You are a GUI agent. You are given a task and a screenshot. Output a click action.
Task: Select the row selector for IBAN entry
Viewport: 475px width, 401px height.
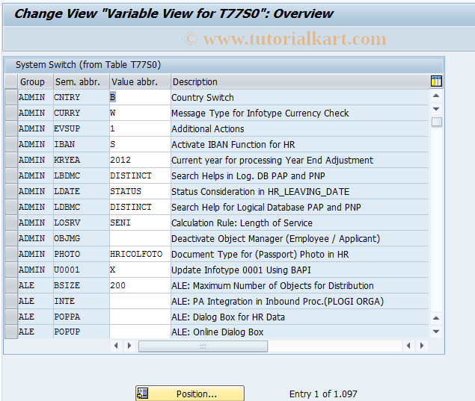[x=10, y=145]
